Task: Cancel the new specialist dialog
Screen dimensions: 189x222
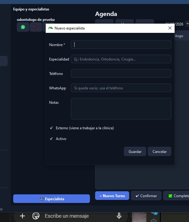Action: click(x=160, y=151)
